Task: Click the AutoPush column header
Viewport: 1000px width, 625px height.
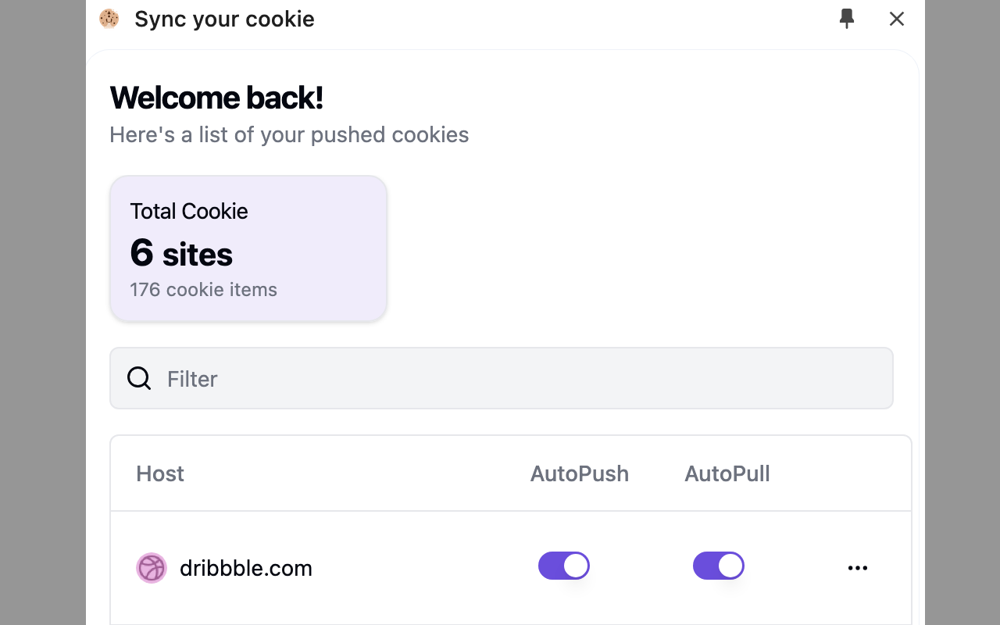Action: tap(579, 473)
